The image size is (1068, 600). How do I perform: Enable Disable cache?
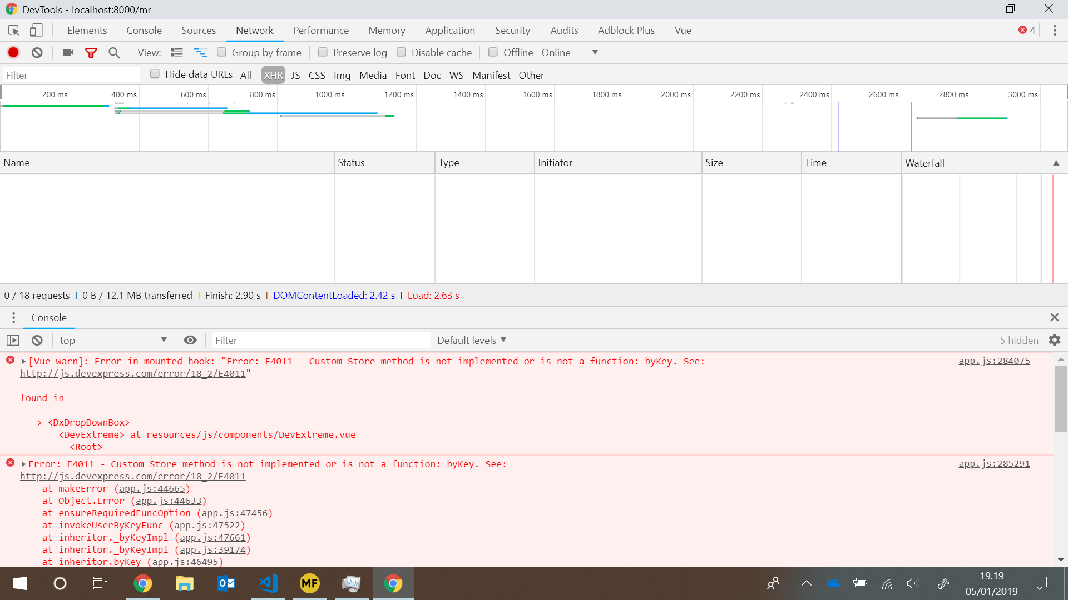[402, 52]
